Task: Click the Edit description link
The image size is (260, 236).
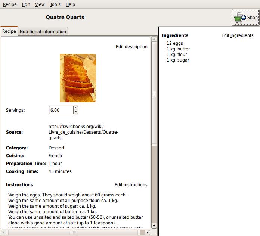Action: click(131, 47)
